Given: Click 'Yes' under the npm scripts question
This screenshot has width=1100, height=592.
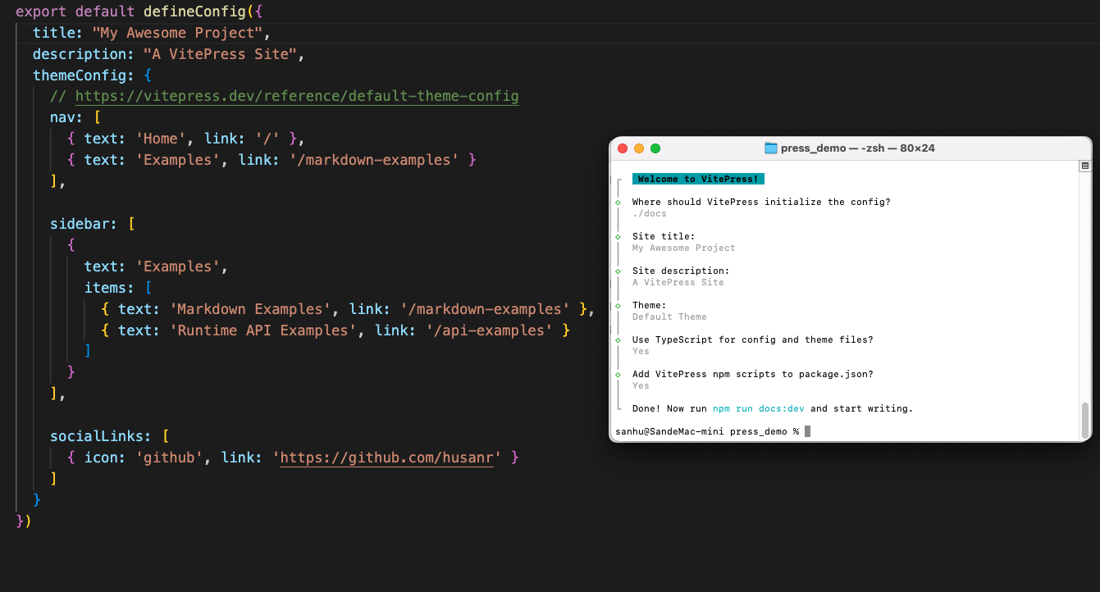Looking at the screenshot, I should pos(641,385).
